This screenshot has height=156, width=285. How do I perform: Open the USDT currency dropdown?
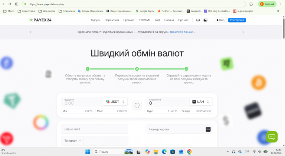point(115,102)
